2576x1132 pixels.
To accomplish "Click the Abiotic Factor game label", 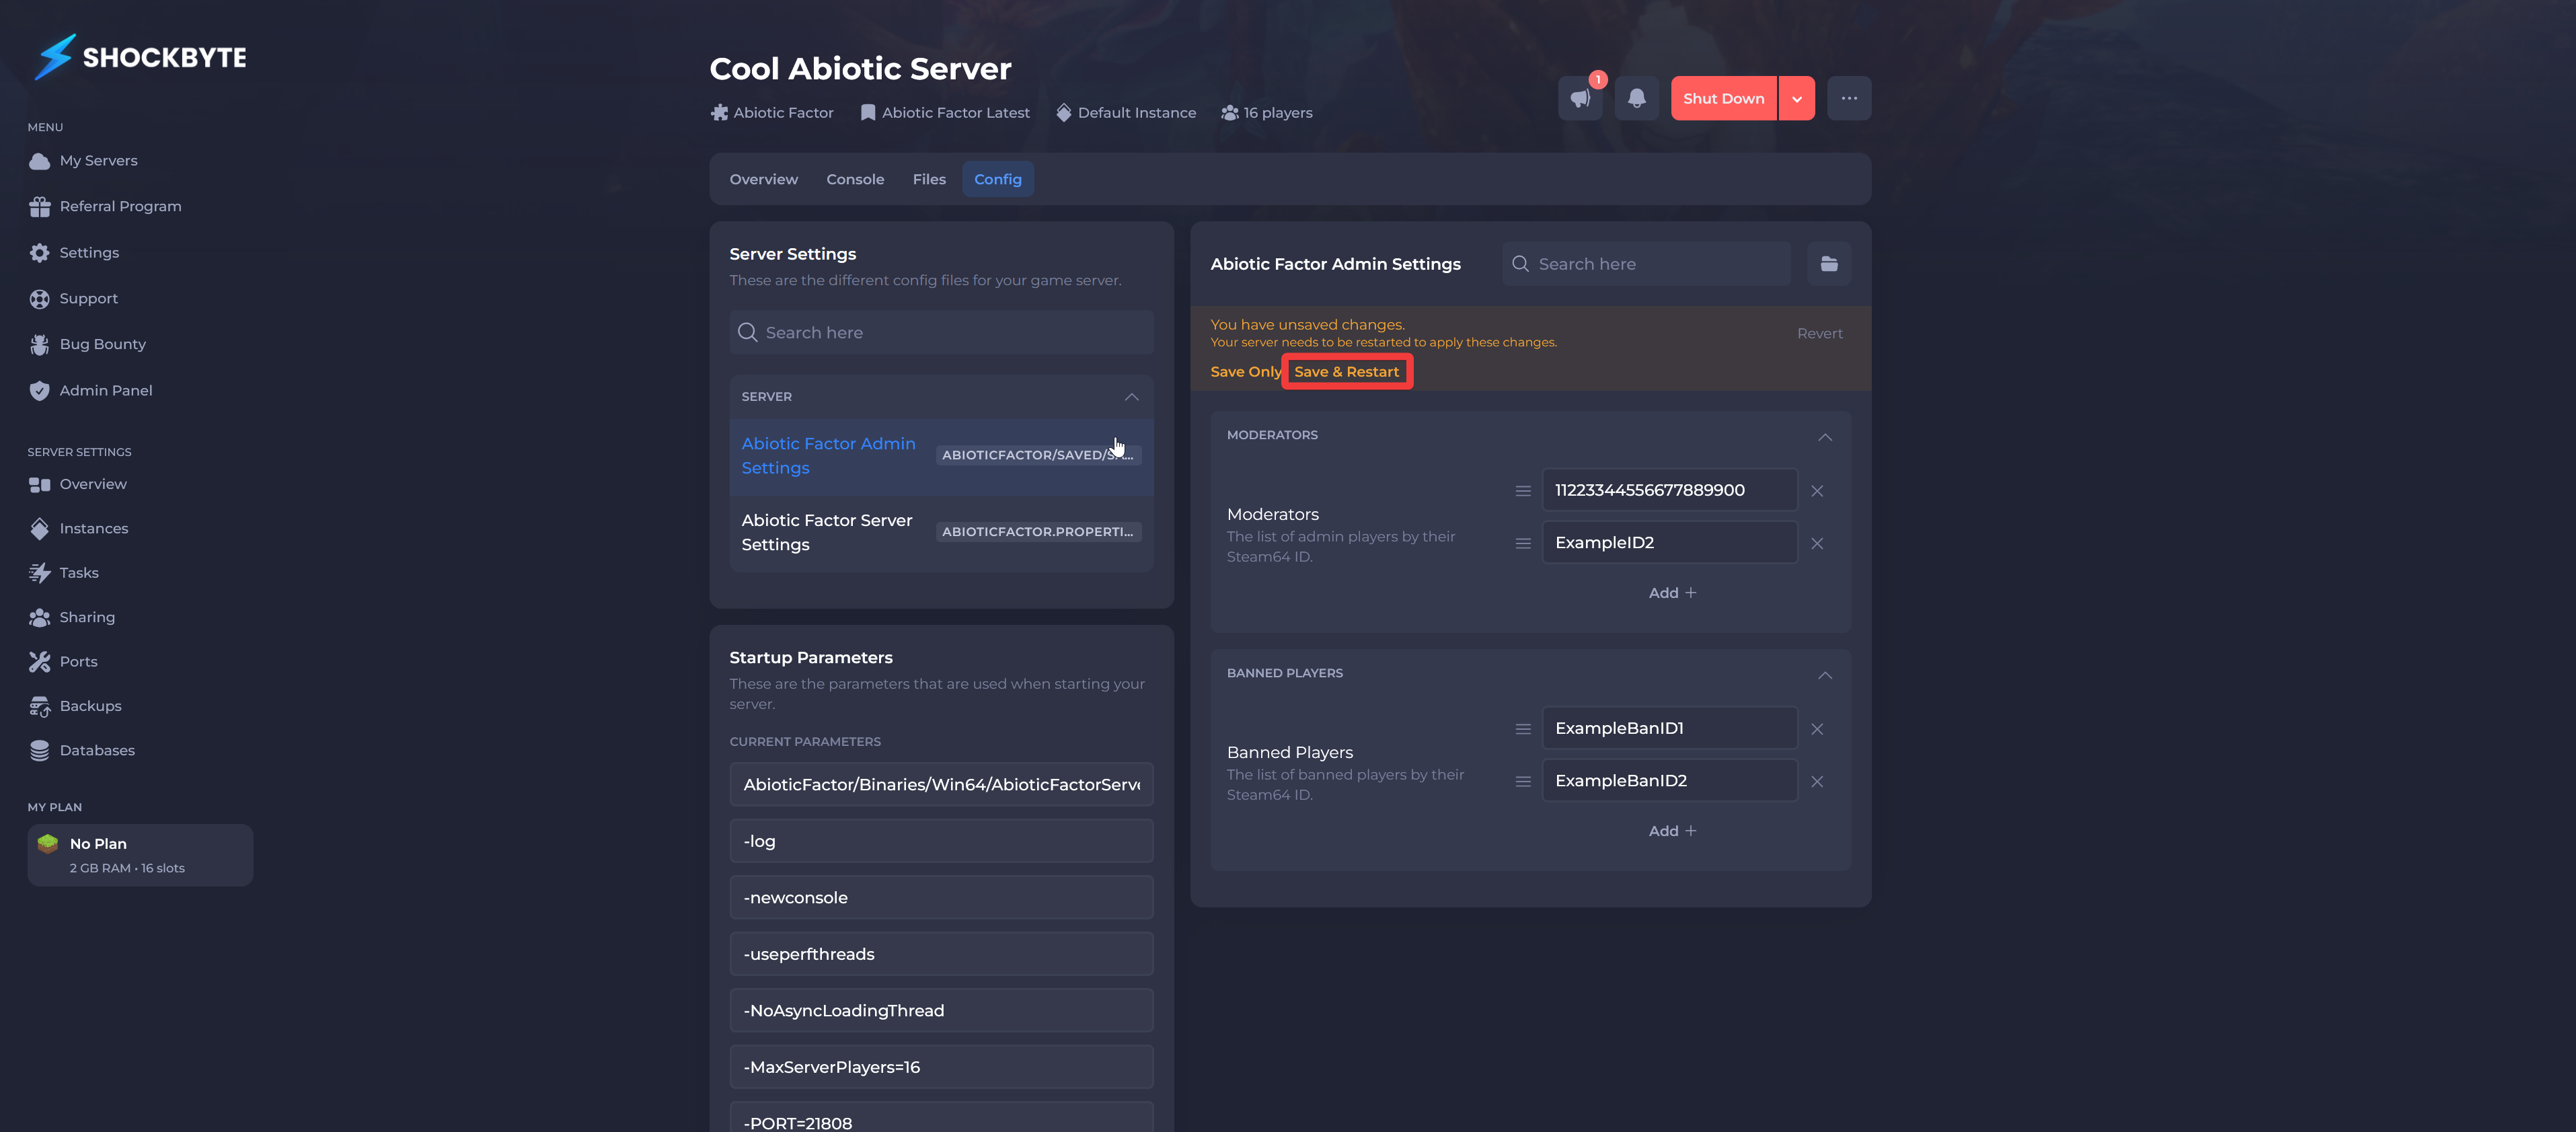I will tap(772, 113).
